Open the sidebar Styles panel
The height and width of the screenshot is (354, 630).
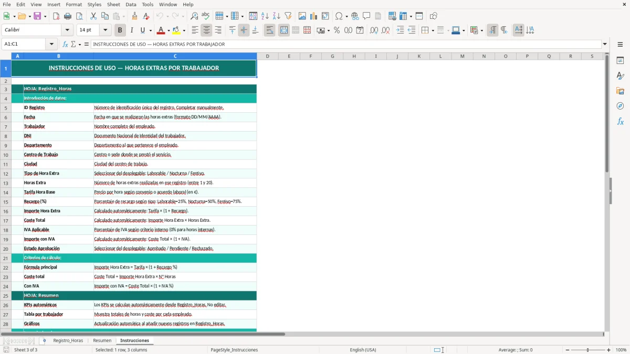pos(620,76)
